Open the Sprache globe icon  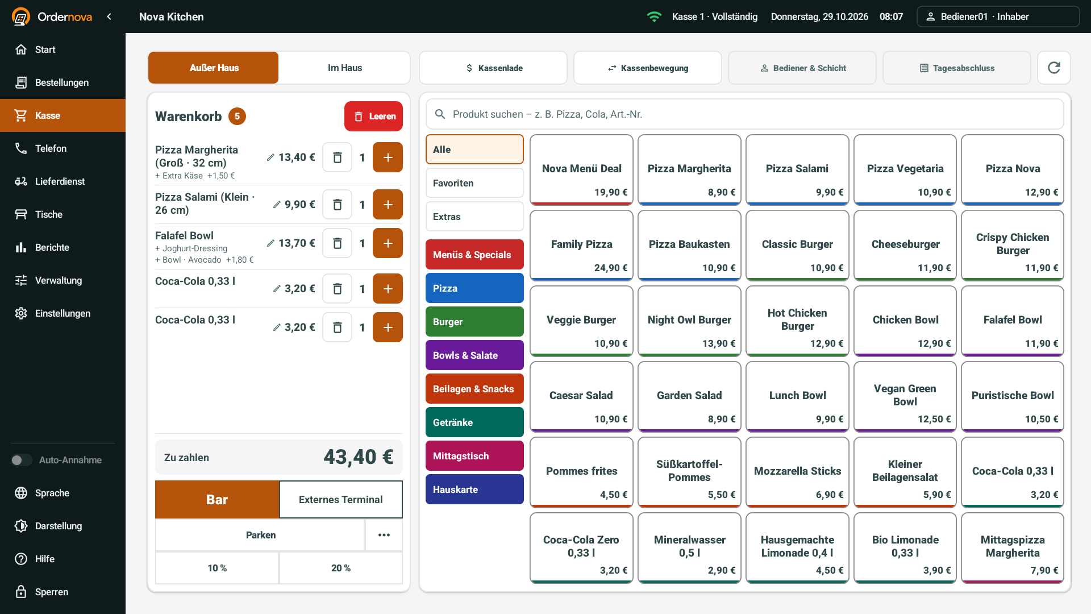pyautogui.click(x=21, y=493)
